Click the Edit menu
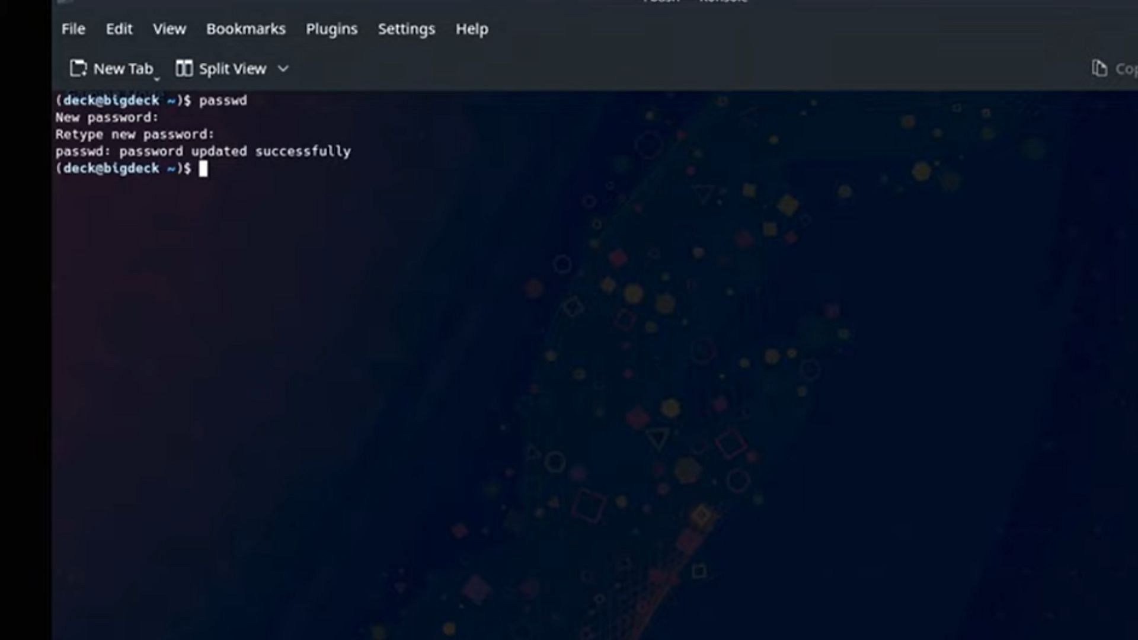This screenshot has height=640, width=1138. coord(119,29)
